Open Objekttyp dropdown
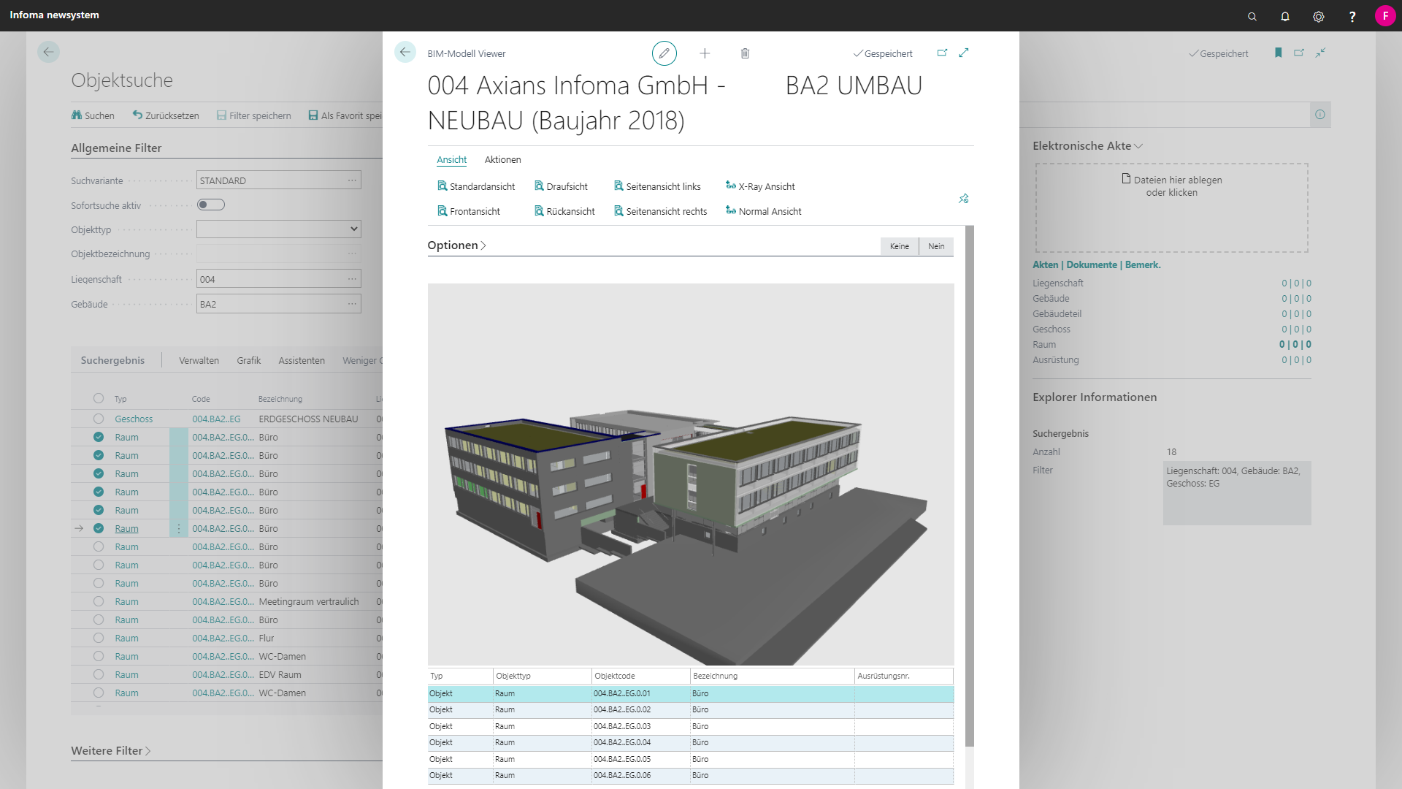This screenshot has width=1402, height=789. [279, 229]
